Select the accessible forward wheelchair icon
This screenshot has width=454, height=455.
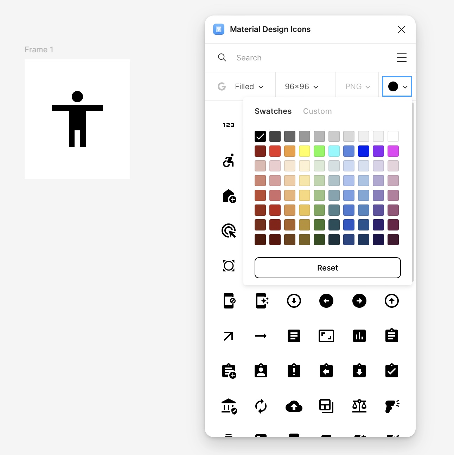229,161
